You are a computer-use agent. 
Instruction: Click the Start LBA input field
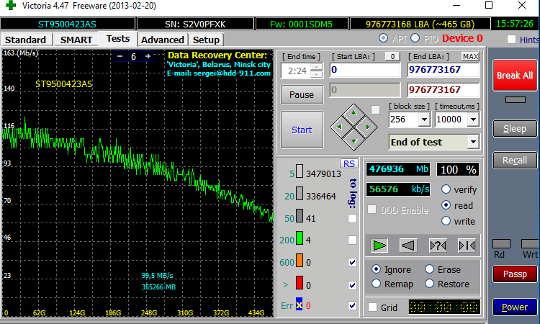(x=365, y=71)
